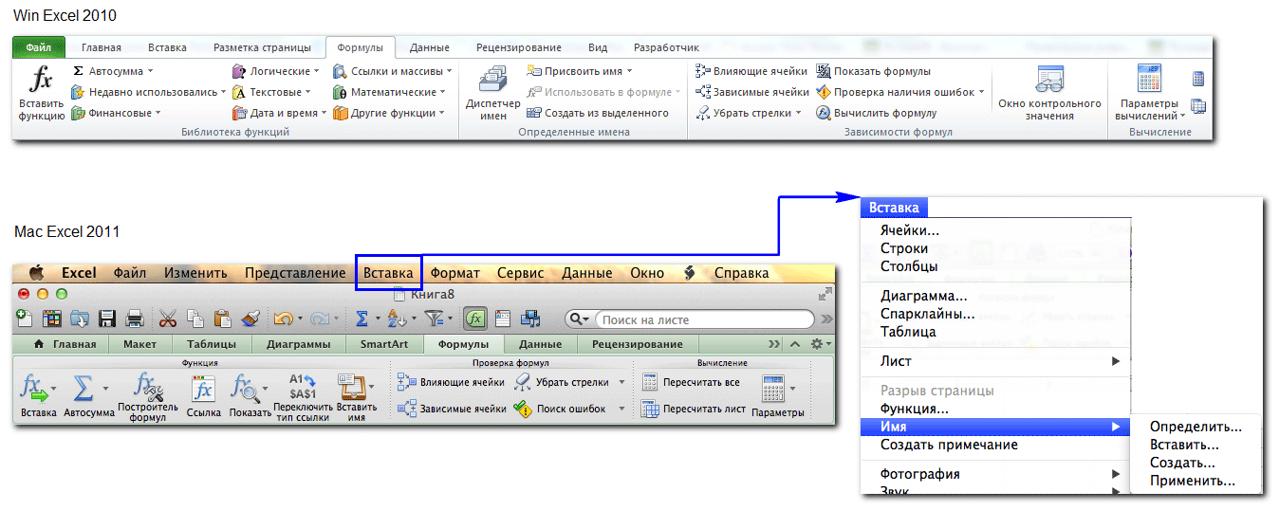Toggle formula bar fx button in Mac toolbar
Image resolution: width=1279 pixels, height=510 pixels.
point(474,319)
